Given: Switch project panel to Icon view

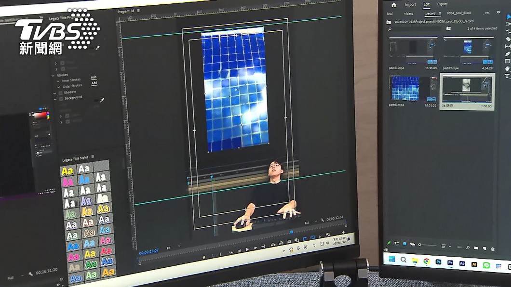Looking at the screenshot, I should click(x=404, y=244).
